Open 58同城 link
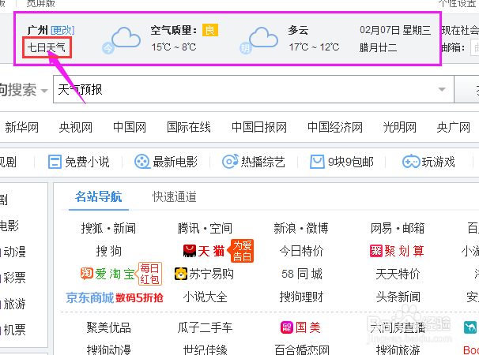The width and height of the screenshot is (479, 355). click(301, 274)
